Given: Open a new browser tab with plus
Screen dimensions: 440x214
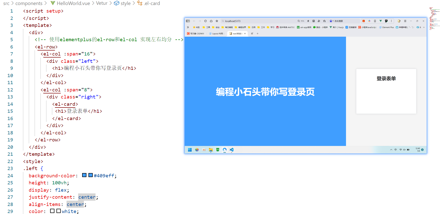Looking at the screenshot, I should tap(258, 33).
